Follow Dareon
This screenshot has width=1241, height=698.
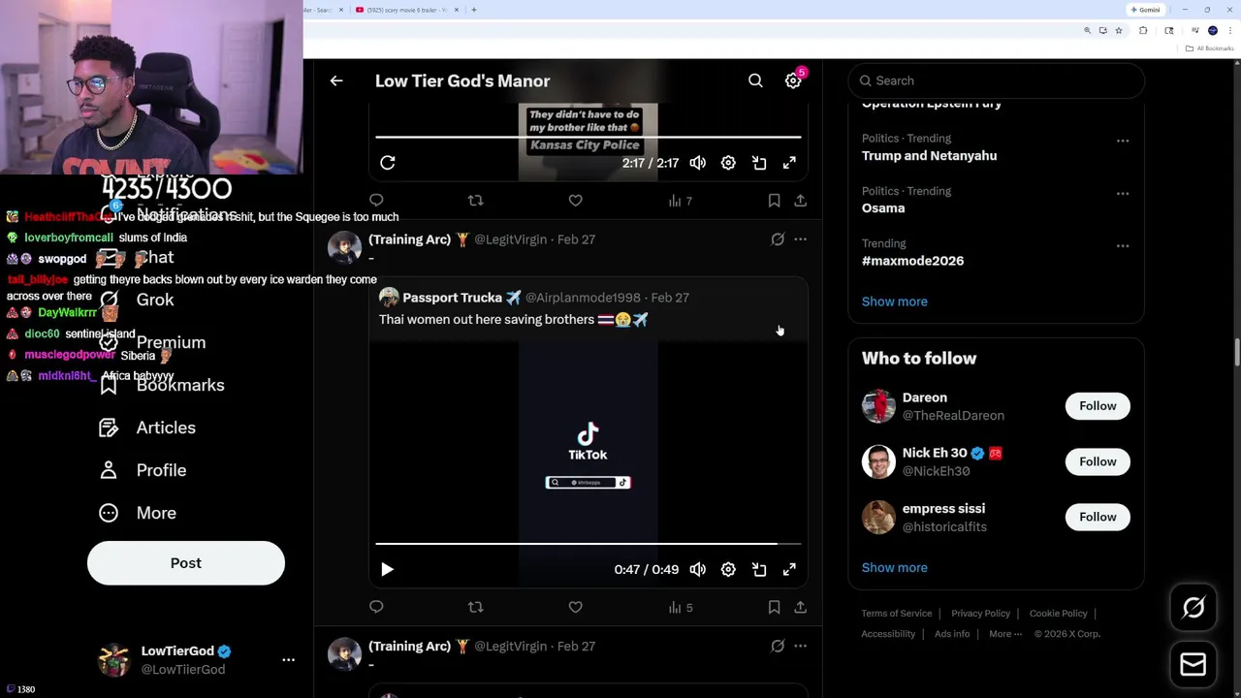click(x=1098, y=406)
